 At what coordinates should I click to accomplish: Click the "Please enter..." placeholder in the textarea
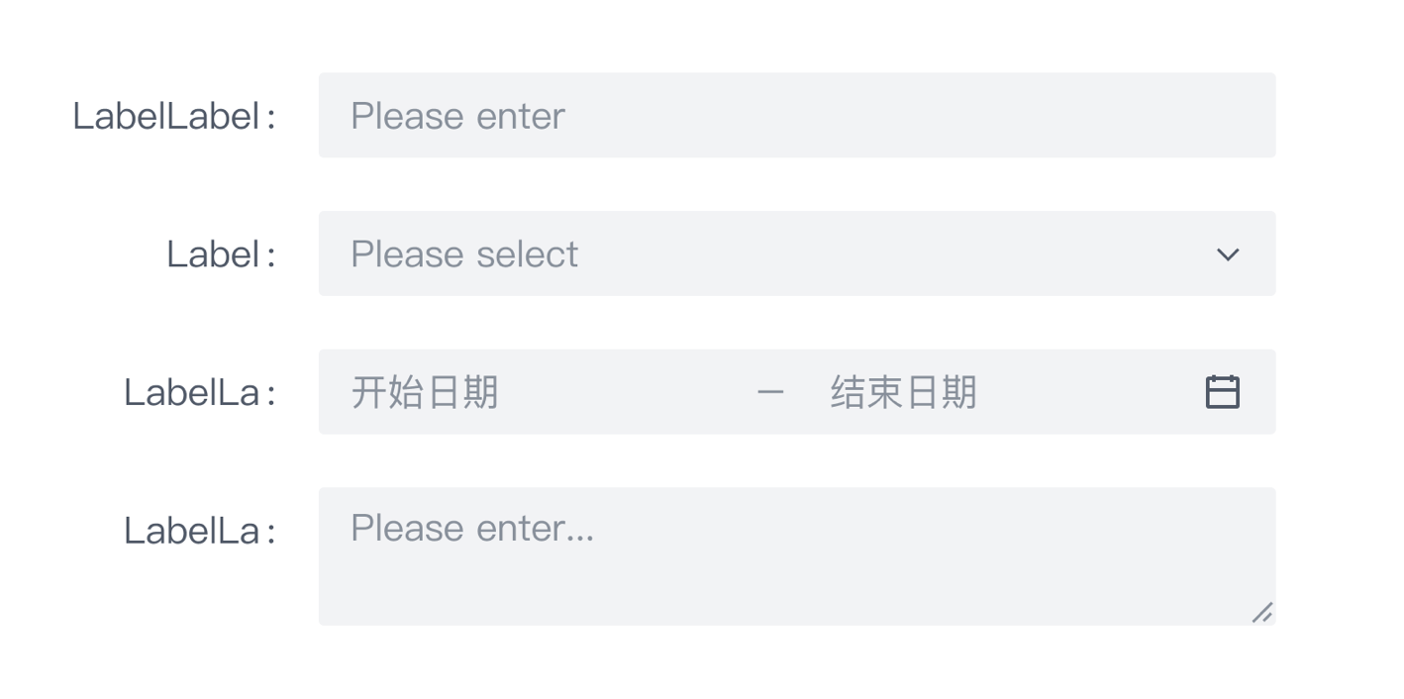coord(471,528)
